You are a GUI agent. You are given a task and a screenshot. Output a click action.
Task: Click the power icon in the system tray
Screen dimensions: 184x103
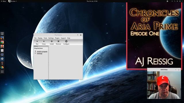point(180,1)
